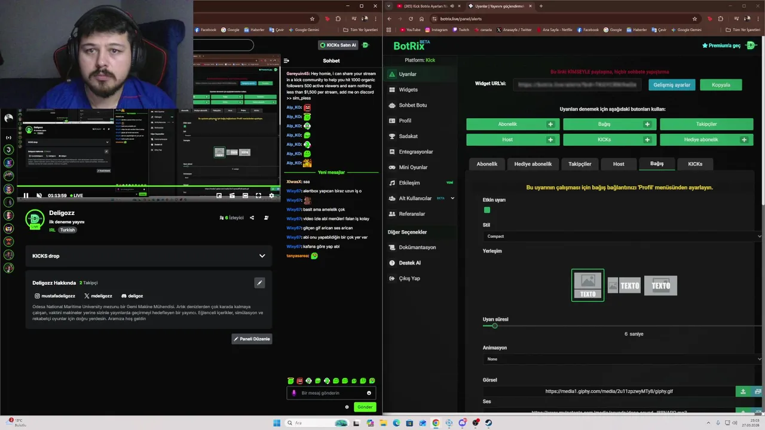This screenshot has width=765, height=430.
Task: Enter fullscreen on Kick player
Action: pos(258,195)
